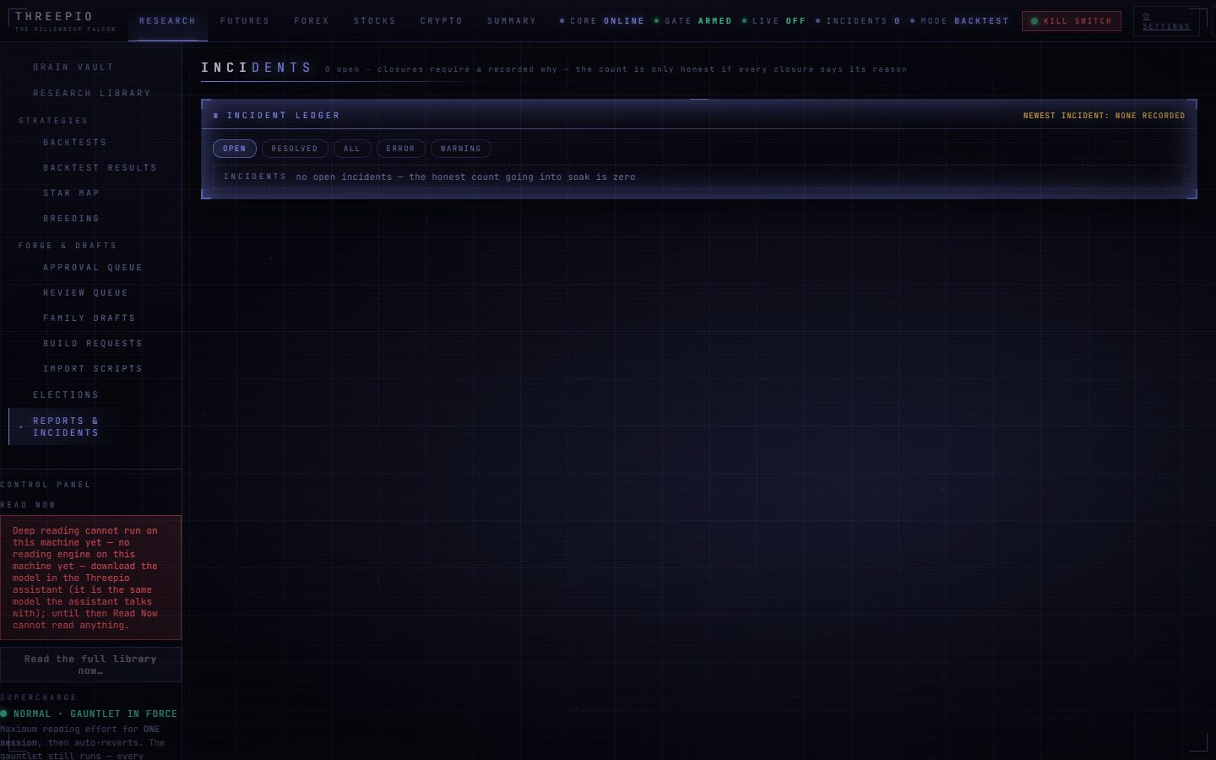
Task: Switch to the Futures tab
Action: pyautogui.click(x=245, y=21)
